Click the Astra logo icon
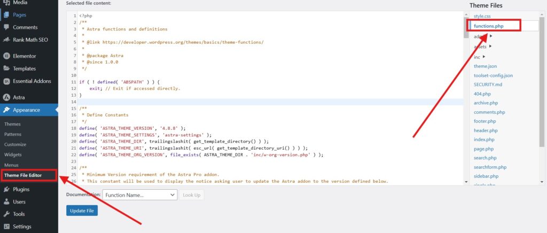Screen dimensions: 547x233 pyautogui.click(x=6, y=97)
